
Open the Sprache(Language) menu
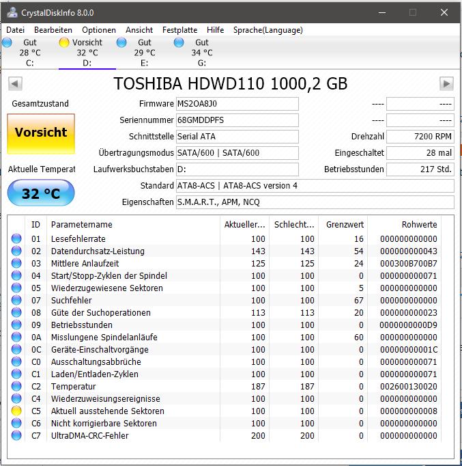point(268,30)
